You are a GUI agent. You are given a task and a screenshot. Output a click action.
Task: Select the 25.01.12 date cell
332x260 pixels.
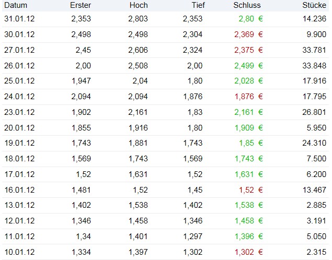point(20,81)
